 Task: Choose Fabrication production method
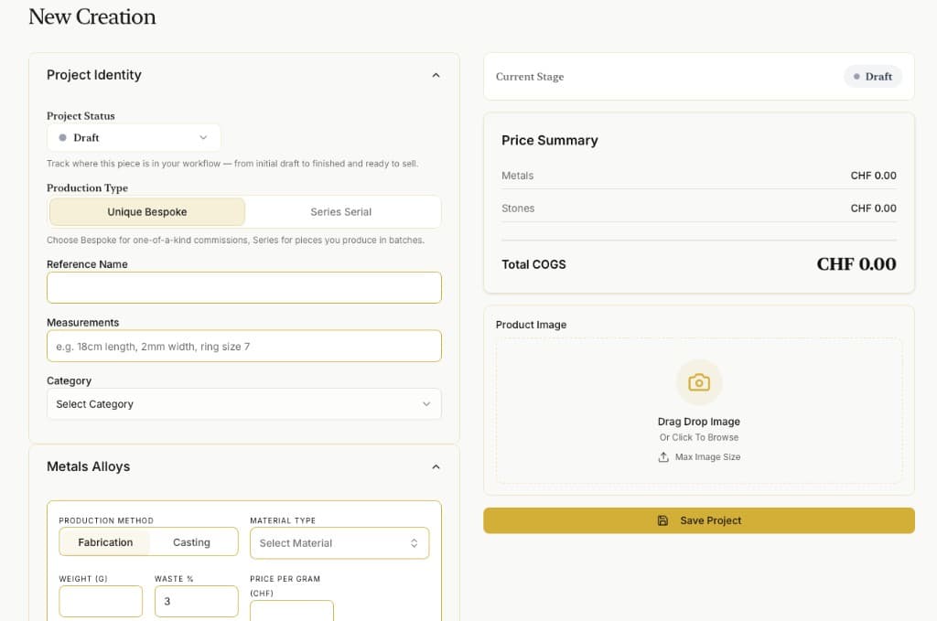point(105,542)
